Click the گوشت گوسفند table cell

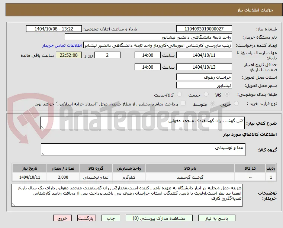tap(190, 177)
